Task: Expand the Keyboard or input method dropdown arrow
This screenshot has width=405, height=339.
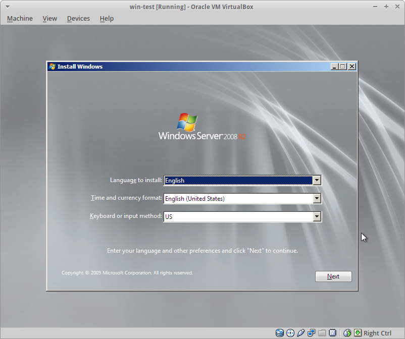Action: point(317,216)
